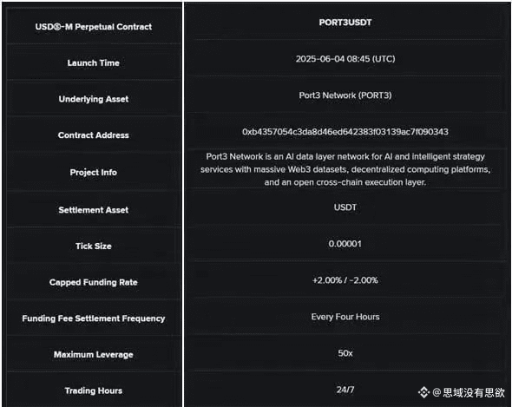Select the contract address 0xb4357054c3da8d46ed642383f03139ac7f090343
Screen dimensions: 512x407
click(345, 132)
